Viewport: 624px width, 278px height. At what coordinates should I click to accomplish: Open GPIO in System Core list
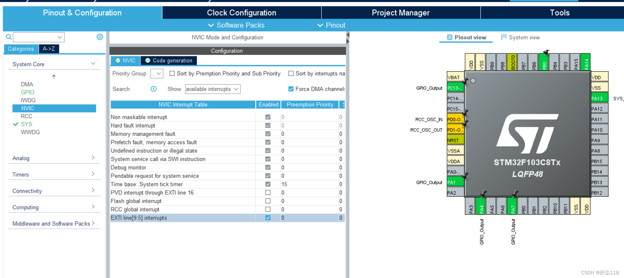[28, 92]
